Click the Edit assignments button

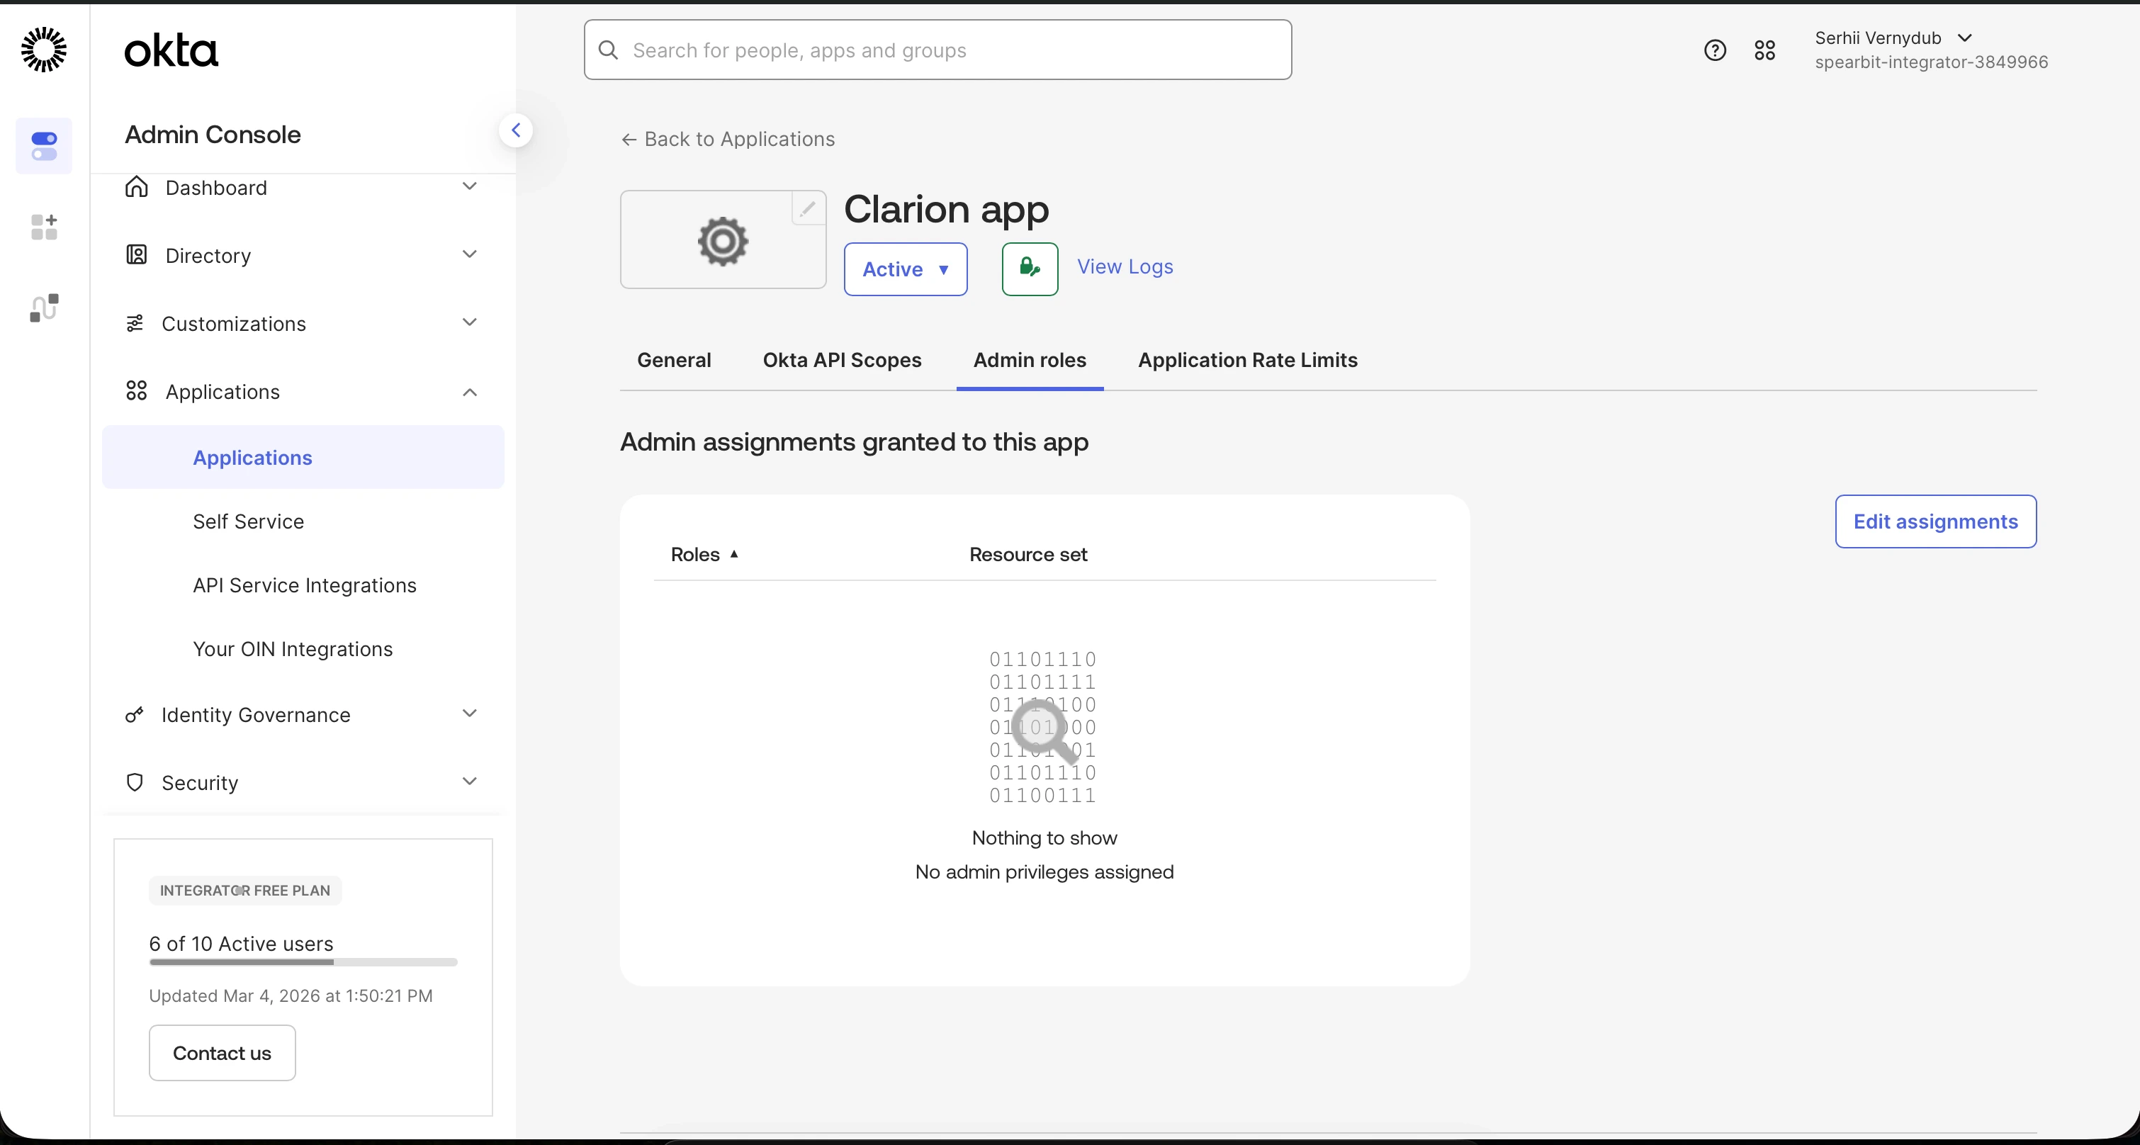(x=1935, y=521)
